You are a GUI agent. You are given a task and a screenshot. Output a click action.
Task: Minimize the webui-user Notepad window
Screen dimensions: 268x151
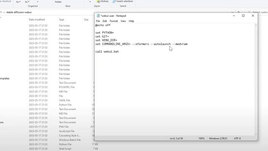(x=234, y=16)
